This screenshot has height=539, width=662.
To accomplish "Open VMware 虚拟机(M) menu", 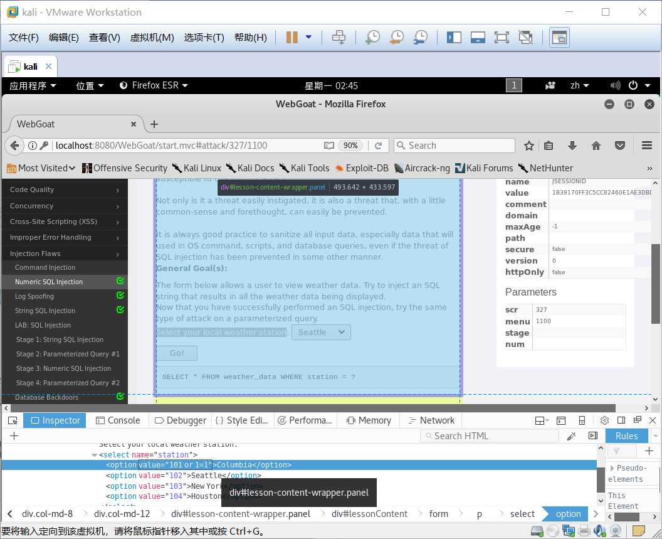I will [x=152, y=38].
